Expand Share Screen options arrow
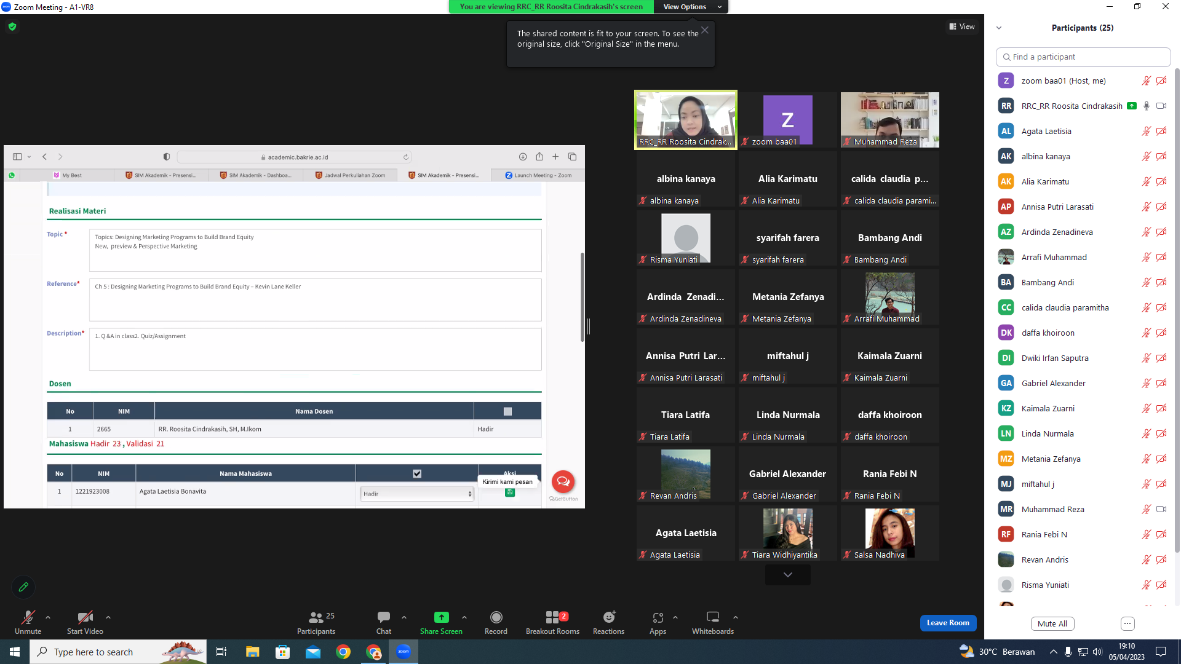Image resolution: width=1181 pixels, height=664 pixels. click(464, 617)
